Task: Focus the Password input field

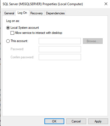Action: point(60,49)
